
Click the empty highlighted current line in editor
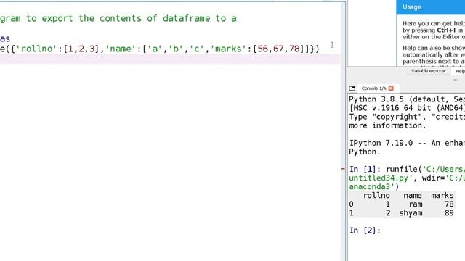[170, 59]
